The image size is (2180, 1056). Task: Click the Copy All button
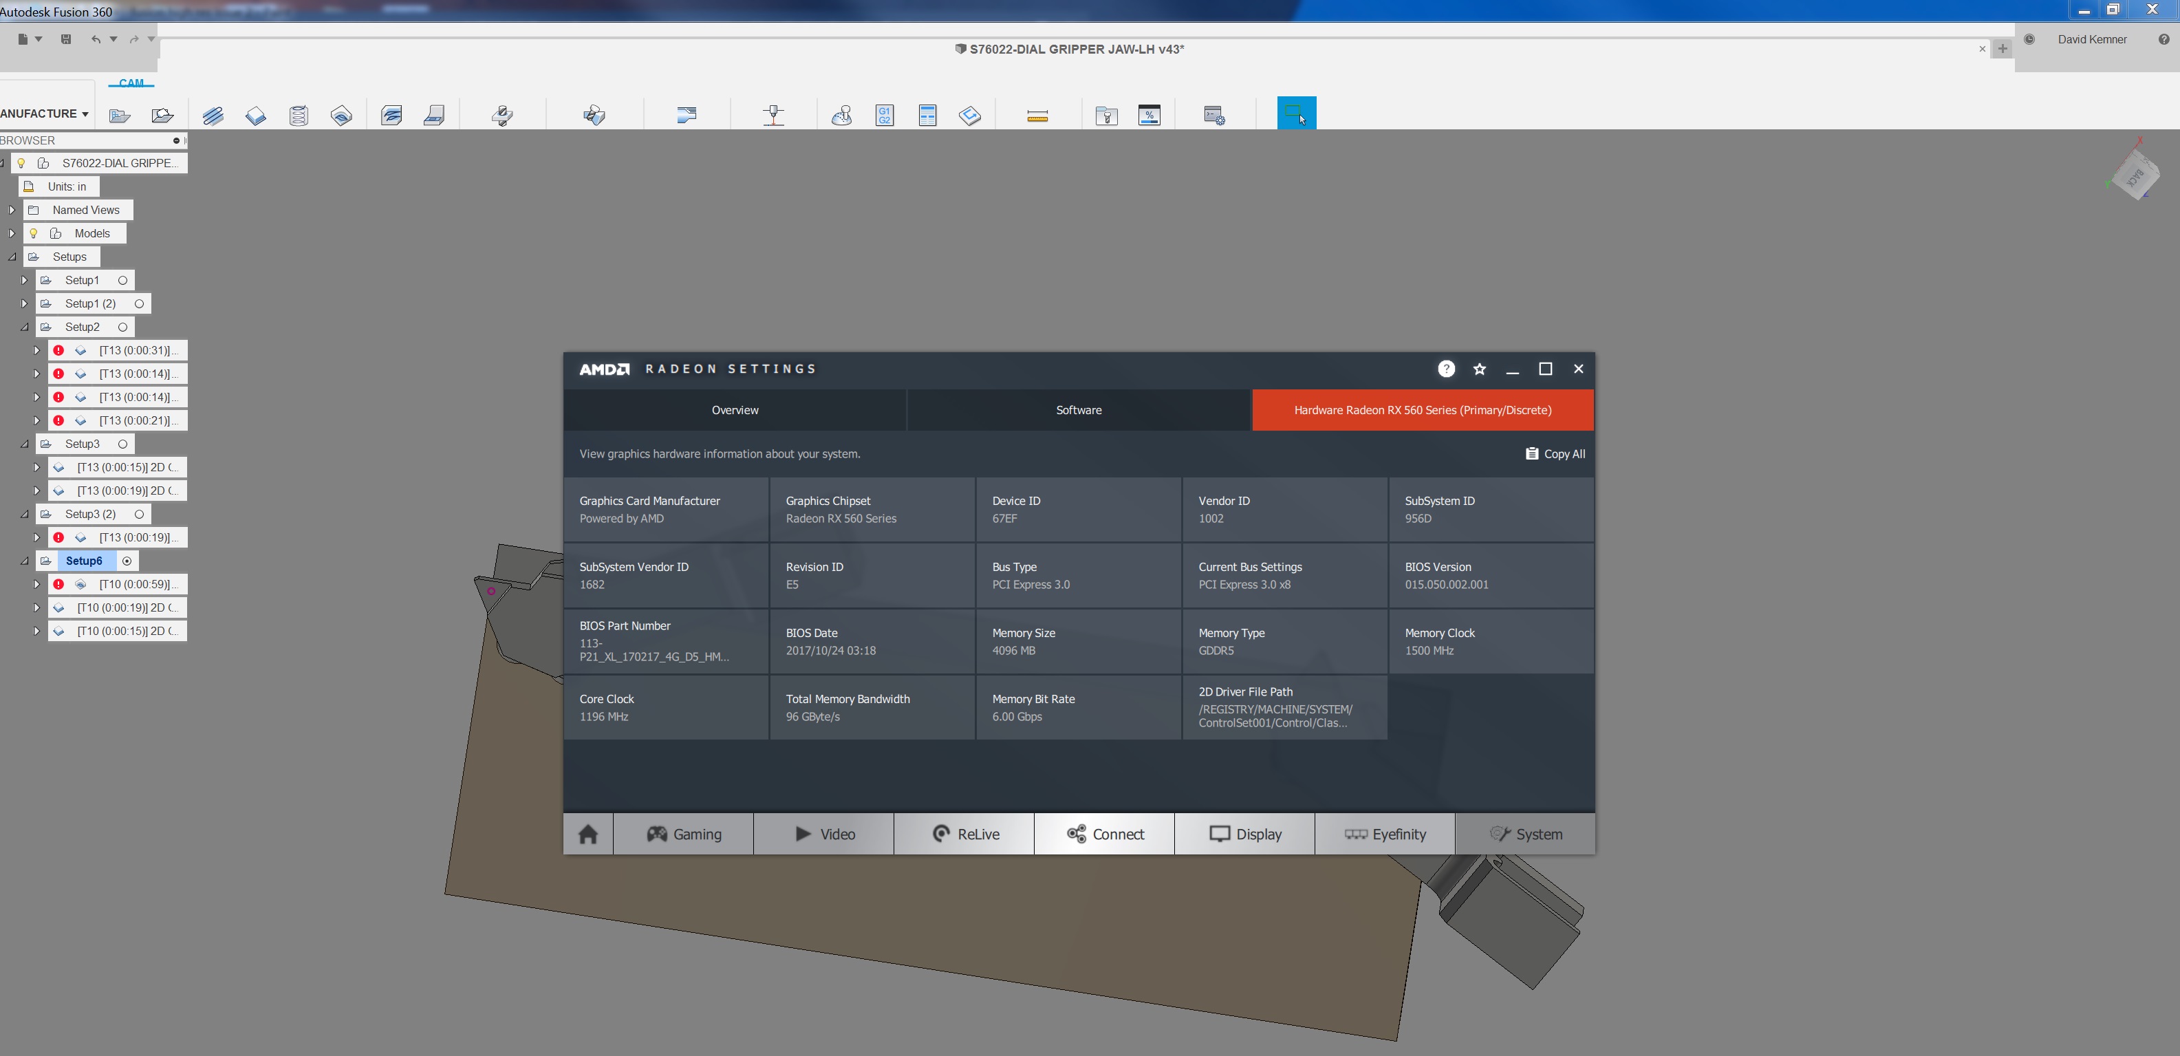pos(1555,453)
